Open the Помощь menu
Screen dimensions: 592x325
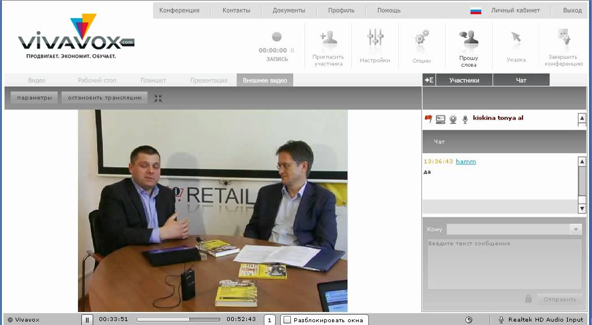pos(389,11)
